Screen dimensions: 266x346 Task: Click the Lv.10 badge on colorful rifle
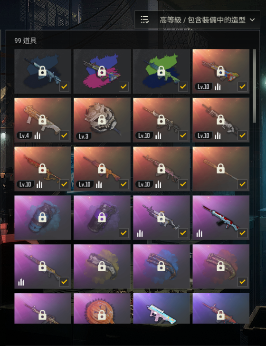203,86
